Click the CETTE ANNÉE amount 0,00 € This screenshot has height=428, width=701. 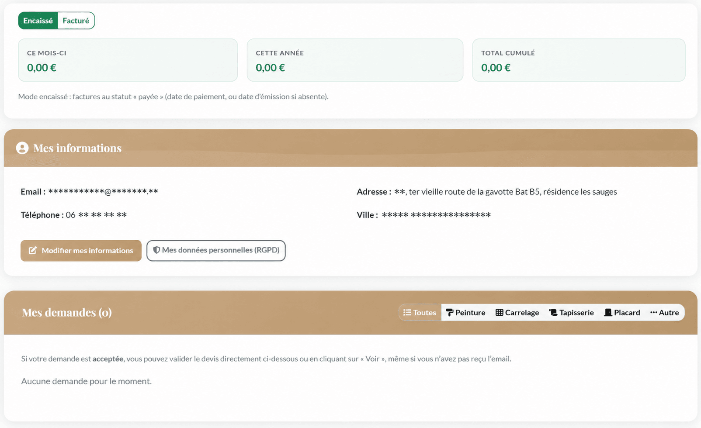[x=271, y=68]
